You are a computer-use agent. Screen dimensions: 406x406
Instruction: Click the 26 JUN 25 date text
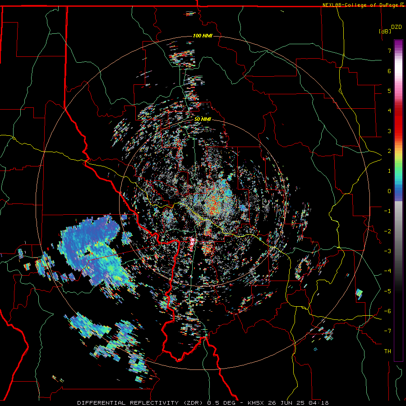pos(287,403)
